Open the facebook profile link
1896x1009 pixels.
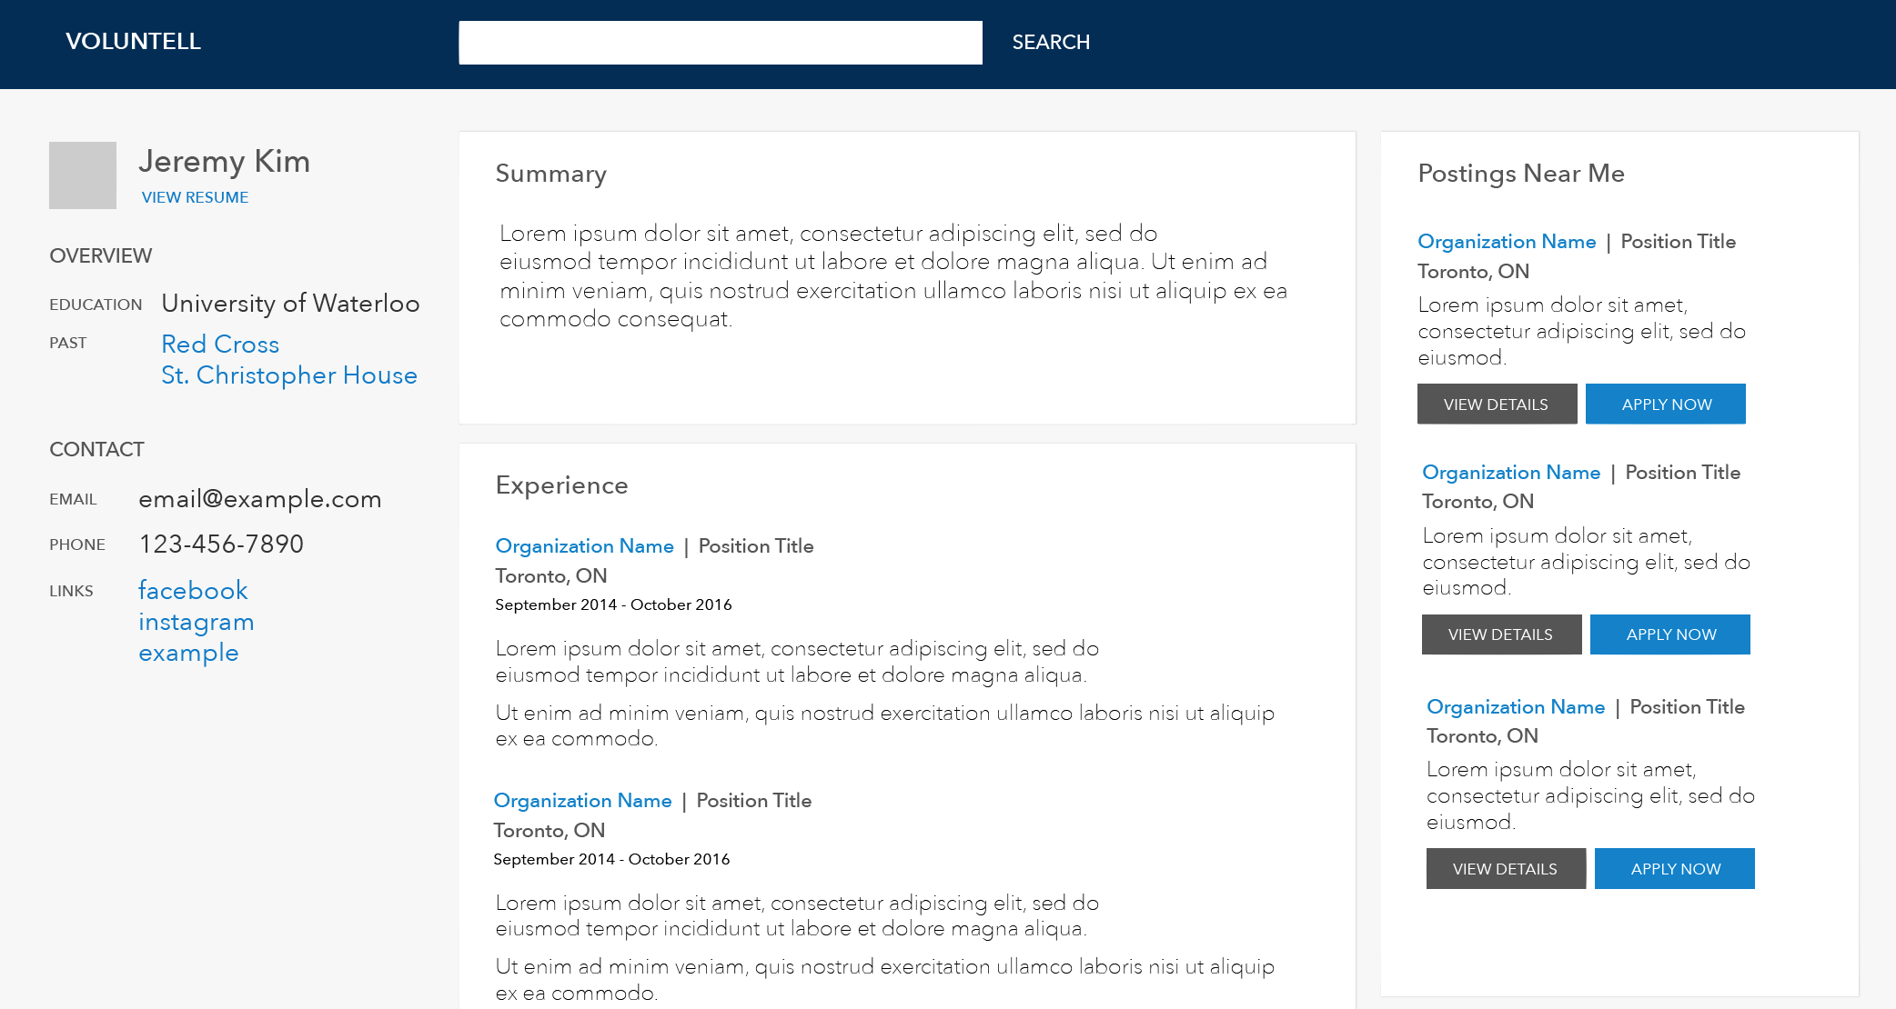(x=193, y=590)
